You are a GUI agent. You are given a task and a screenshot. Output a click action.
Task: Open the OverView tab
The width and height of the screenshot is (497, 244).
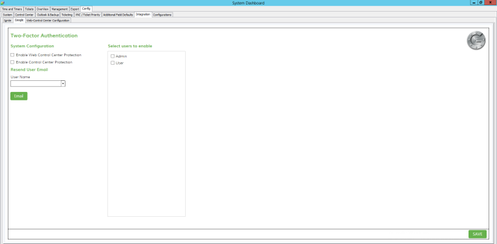tap(43, 9)
